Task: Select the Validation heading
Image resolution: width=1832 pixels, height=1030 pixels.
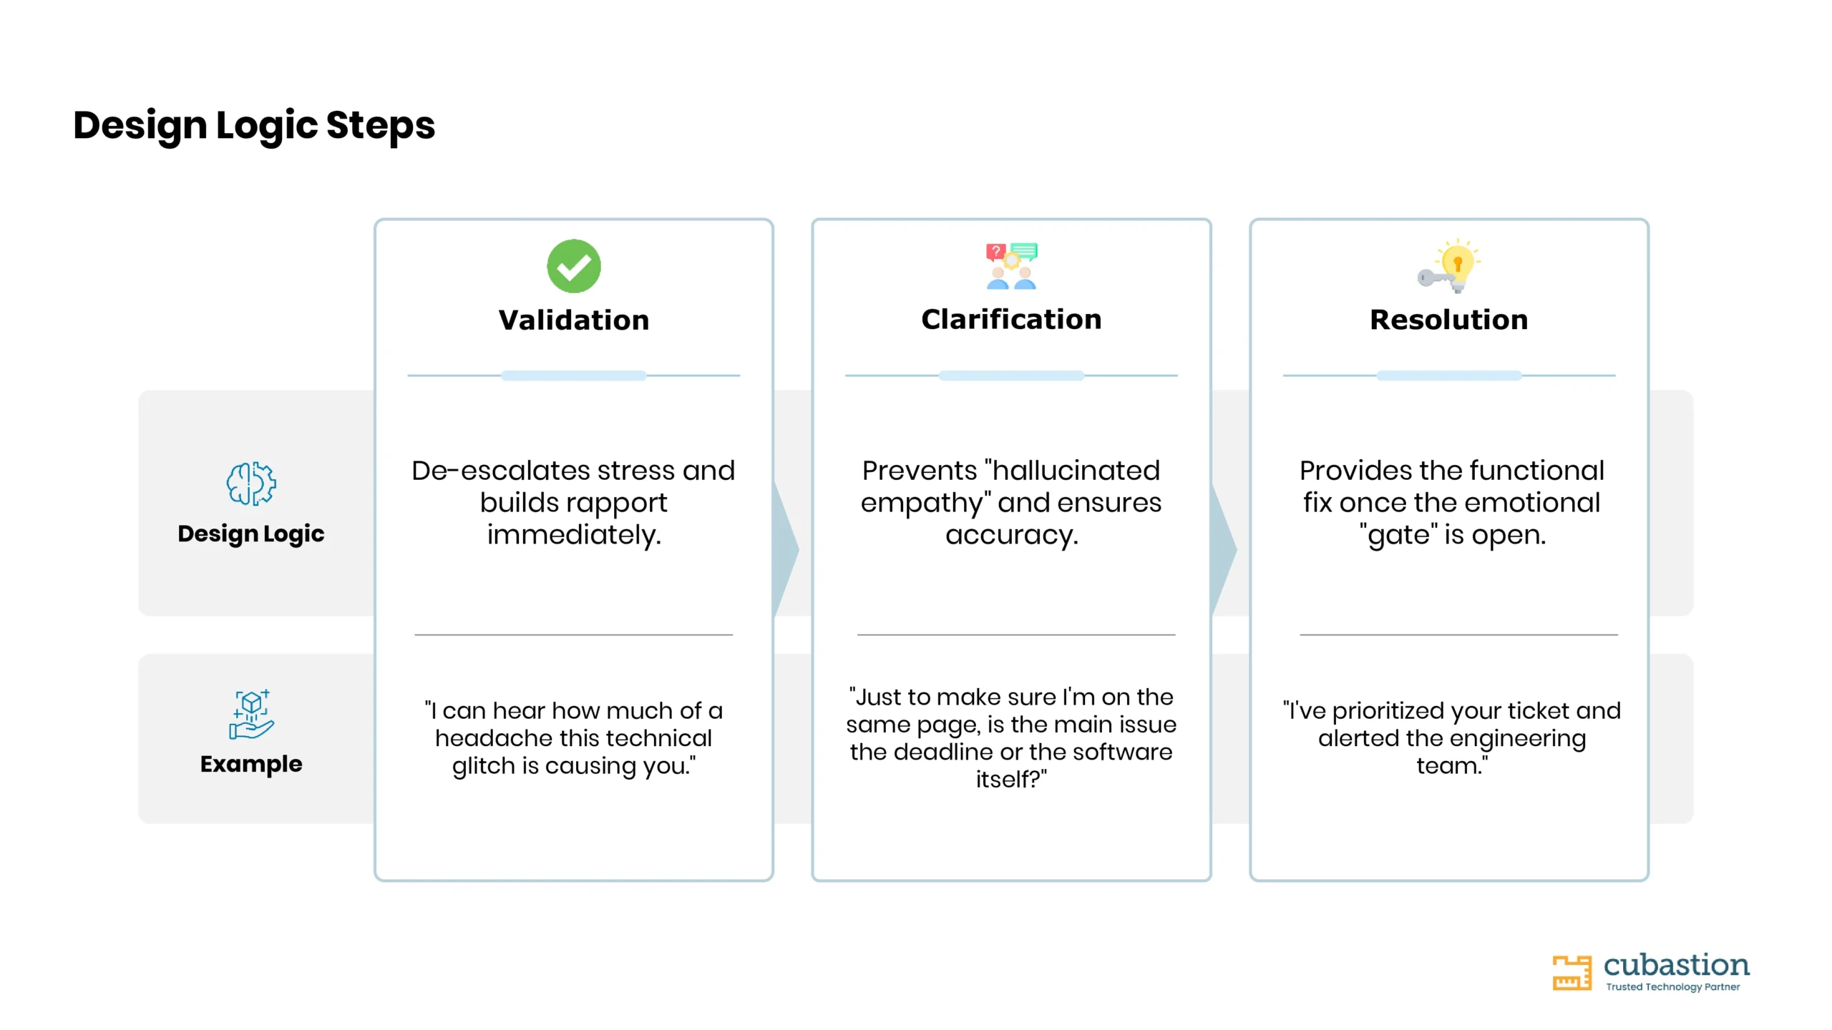Action: tap(574, 320)
